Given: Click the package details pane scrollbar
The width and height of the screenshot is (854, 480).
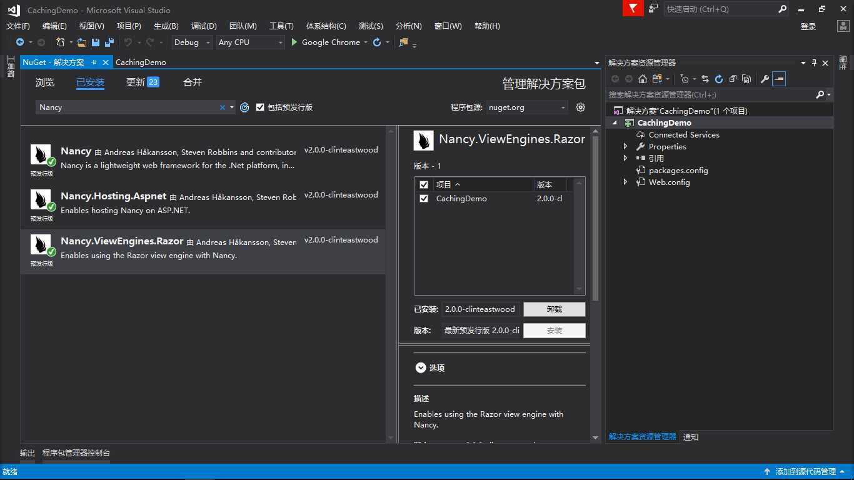Looking at the screenshot, I should pos(595,219).
